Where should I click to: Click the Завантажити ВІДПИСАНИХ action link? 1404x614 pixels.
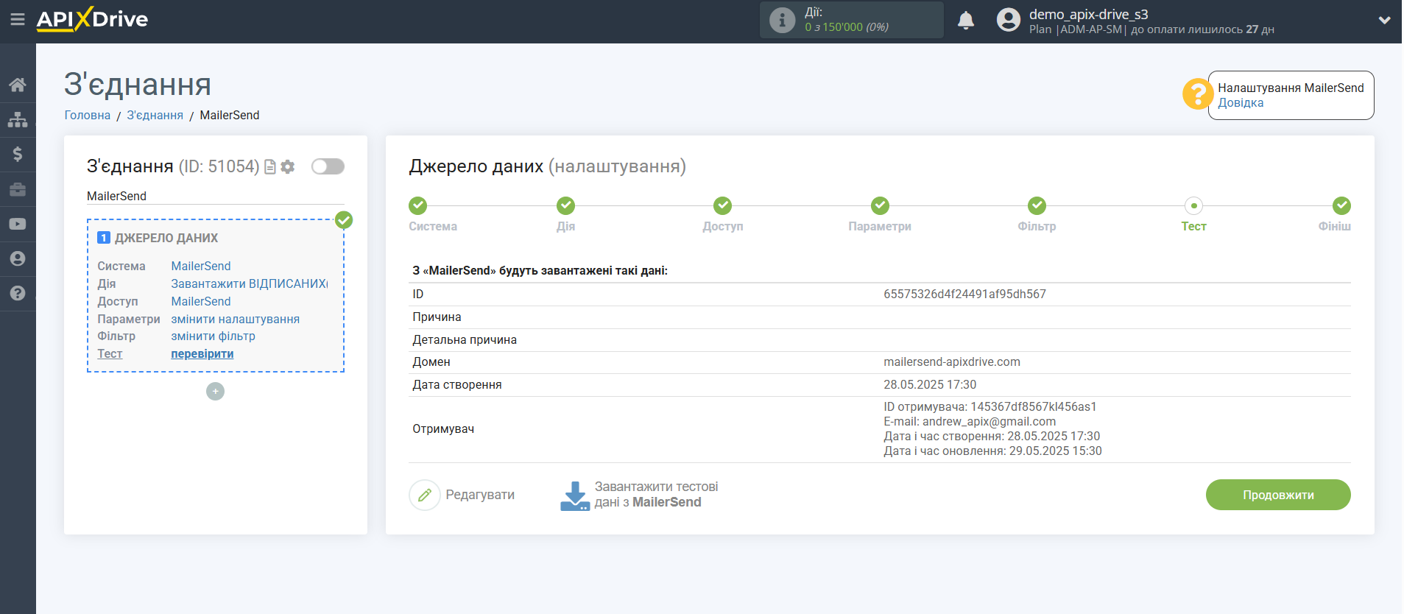click(250, 283)
